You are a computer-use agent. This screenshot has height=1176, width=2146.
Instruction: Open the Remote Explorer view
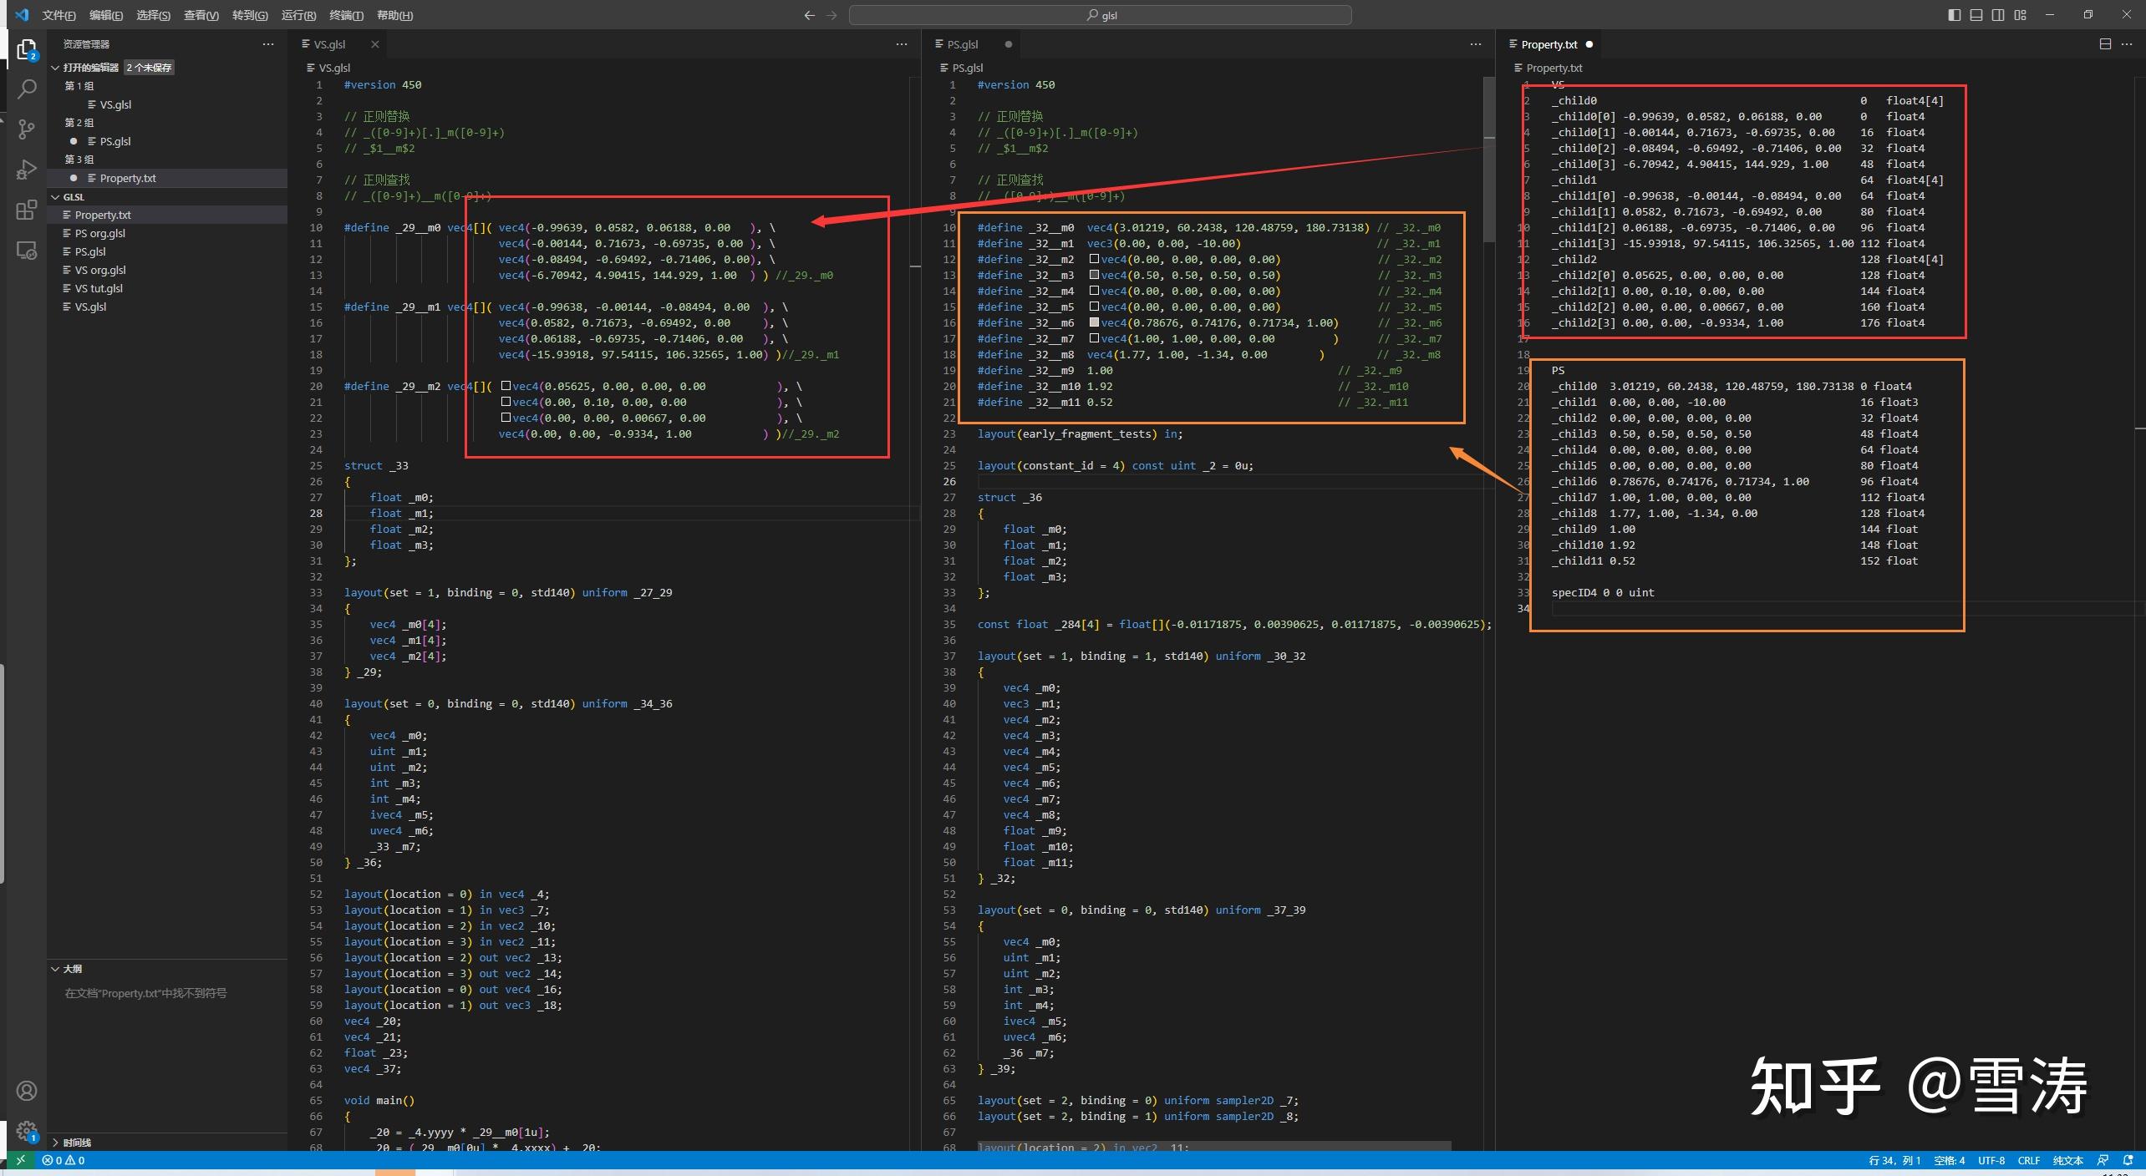[26, 250]
